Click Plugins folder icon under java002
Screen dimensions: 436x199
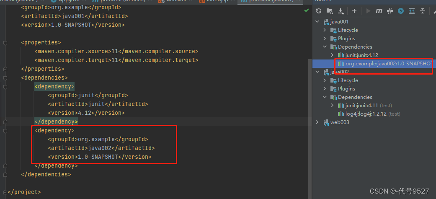[x=333, y=89]
